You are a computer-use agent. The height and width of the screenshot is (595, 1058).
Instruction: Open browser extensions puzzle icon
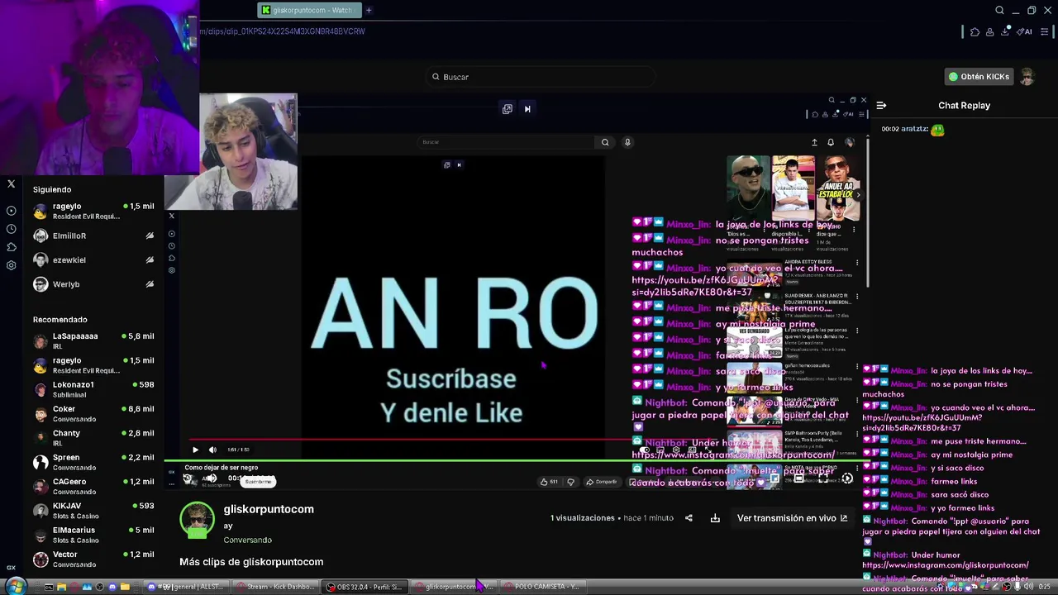(975, 32)
